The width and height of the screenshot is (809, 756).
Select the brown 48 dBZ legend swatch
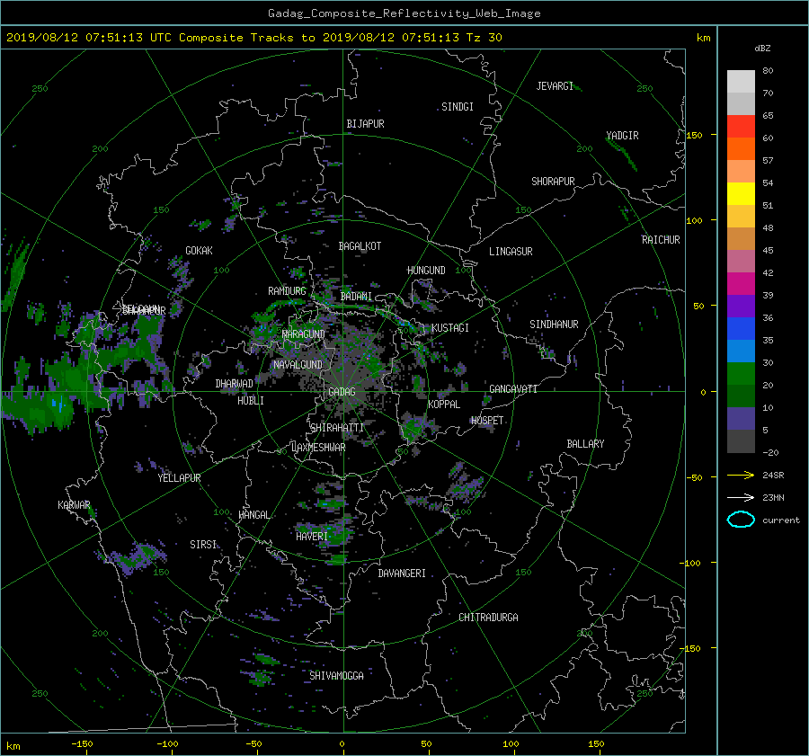tap(741, 238)
